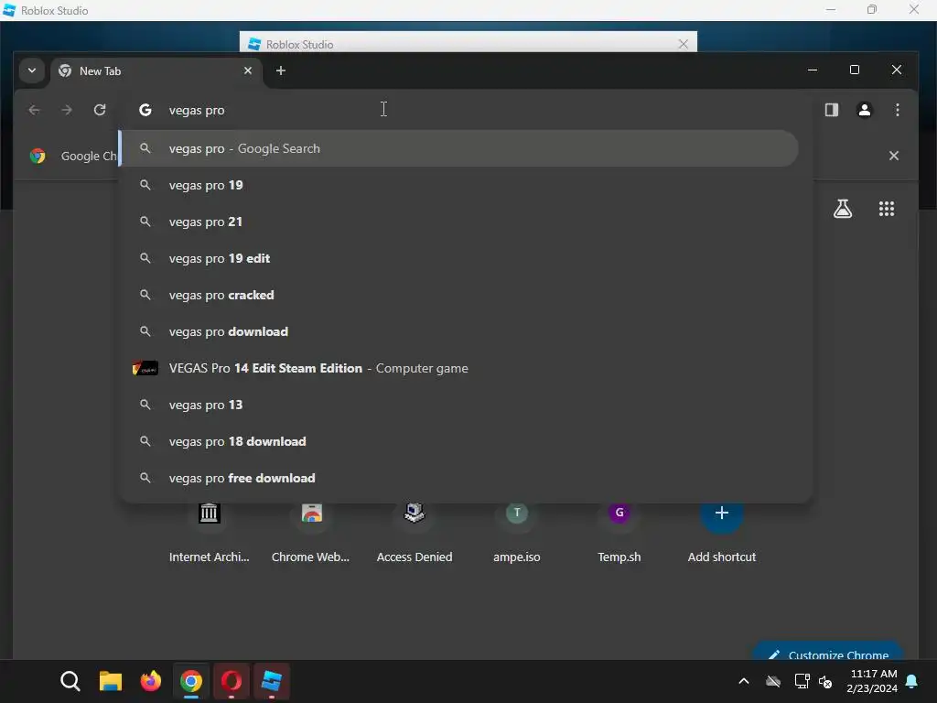The height and width of the screenshot is (703, 937).
Task: Open the Temp.sh shortcut
Action: point(619,532)
